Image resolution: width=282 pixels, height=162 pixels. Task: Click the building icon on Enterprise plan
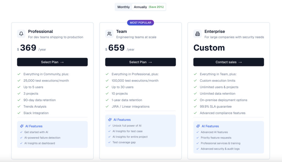197,34
